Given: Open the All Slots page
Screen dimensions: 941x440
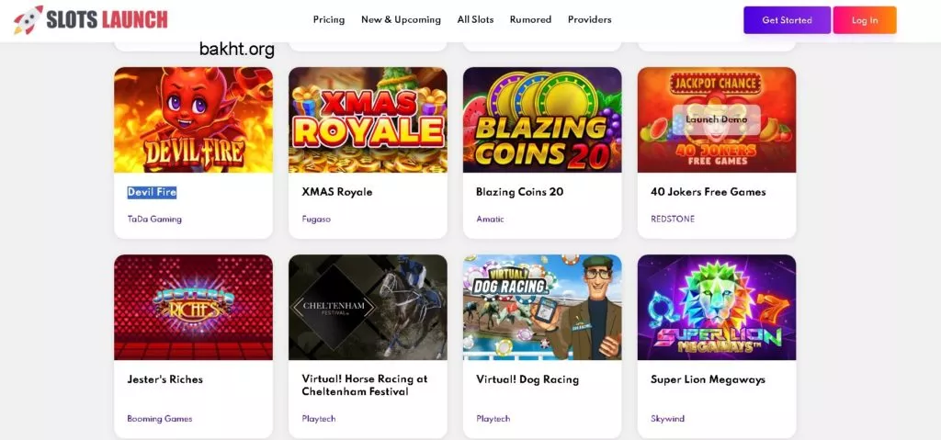Looking at the screenshot, I should tap(475, 19).
